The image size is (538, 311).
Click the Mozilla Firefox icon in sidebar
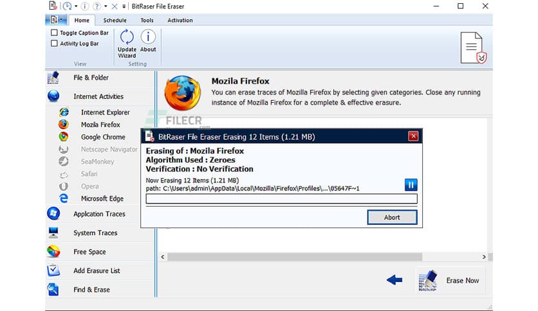coord(63,124)
